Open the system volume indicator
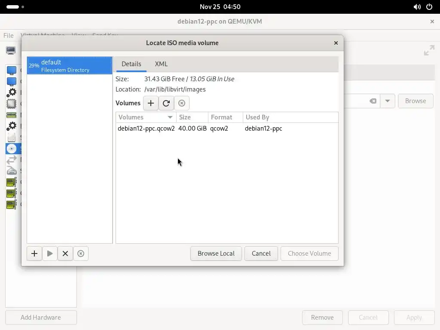440x330 pixels. [x=417, y=7]
